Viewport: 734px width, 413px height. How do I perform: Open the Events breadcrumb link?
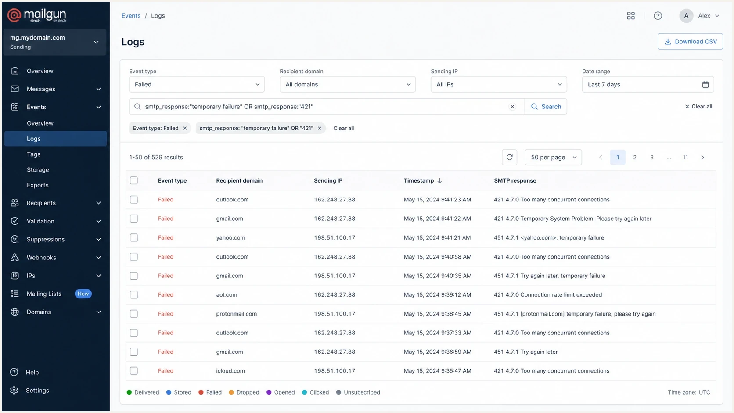(x=131, y=16)
